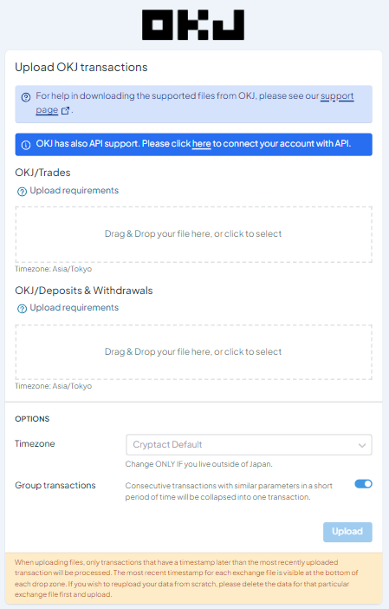
Task: Click the Group transactions label
Action: pyautogui.click(x=55, y=486)
